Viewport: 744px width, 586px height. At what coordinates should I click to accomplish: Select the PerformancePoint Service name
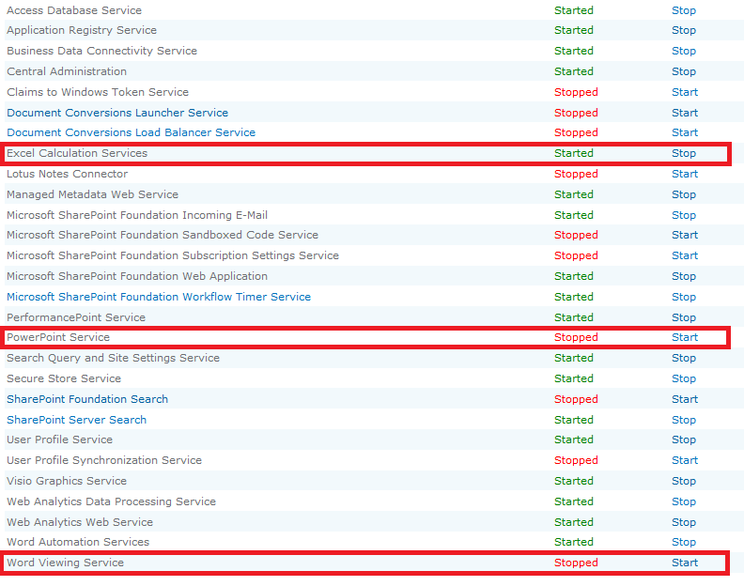point(76,317)
